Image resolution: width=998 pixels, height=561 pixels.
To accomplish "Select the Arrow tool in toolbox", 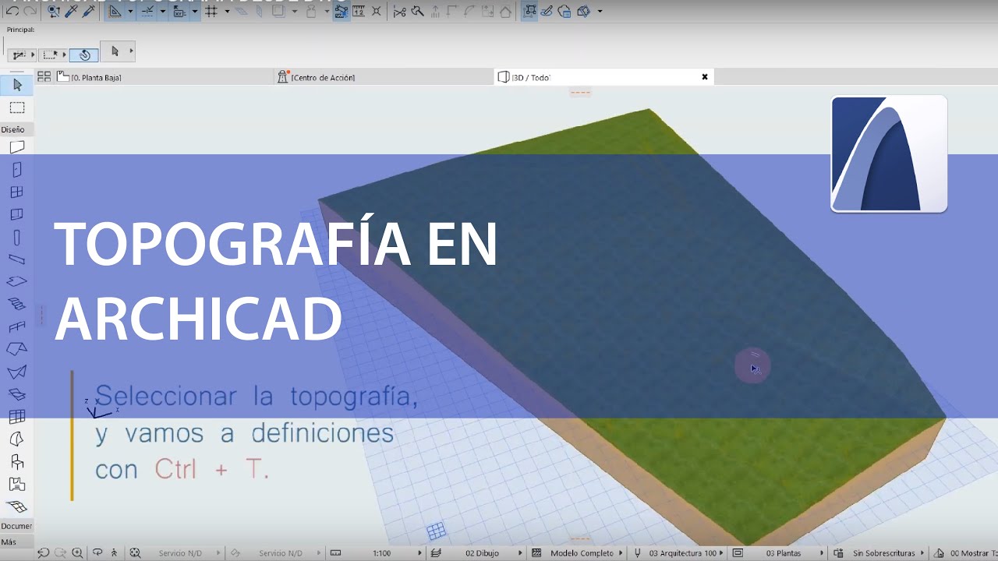I will [x=17, y=85].
